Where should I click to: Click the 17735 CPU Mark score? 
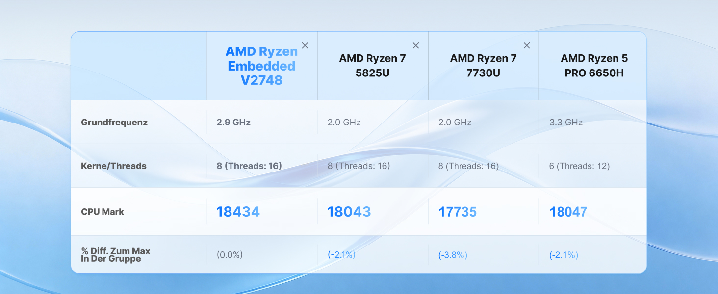(458, 212)
